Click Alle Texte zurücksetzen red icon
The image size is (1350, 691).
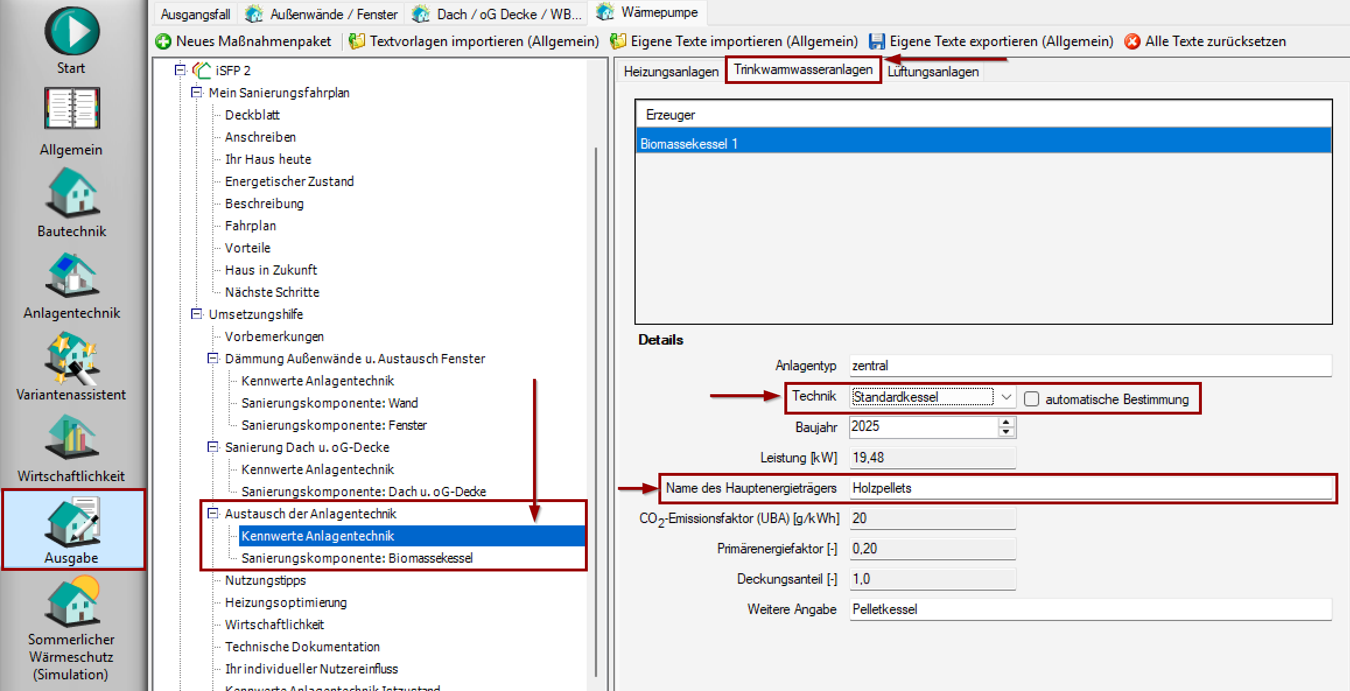(1132, 41)
